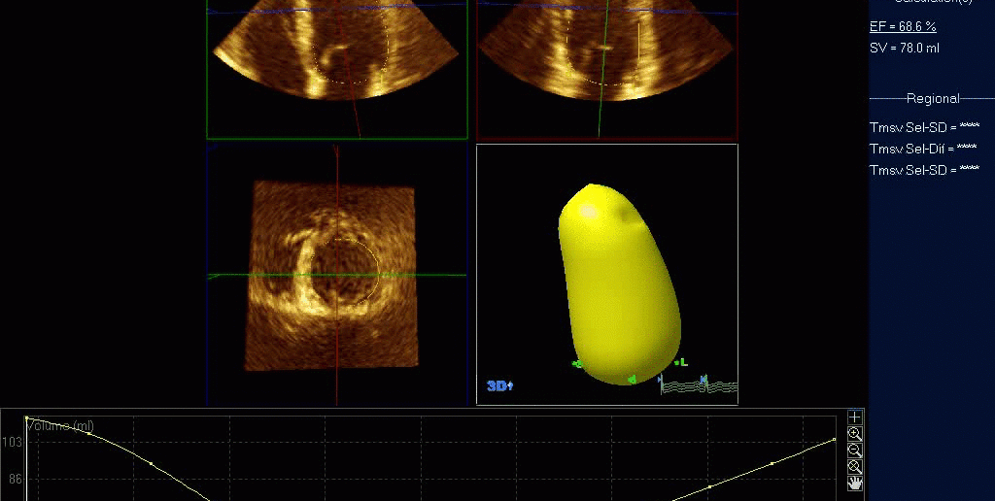Click the 3D orientation indicator

click(500, 384)
